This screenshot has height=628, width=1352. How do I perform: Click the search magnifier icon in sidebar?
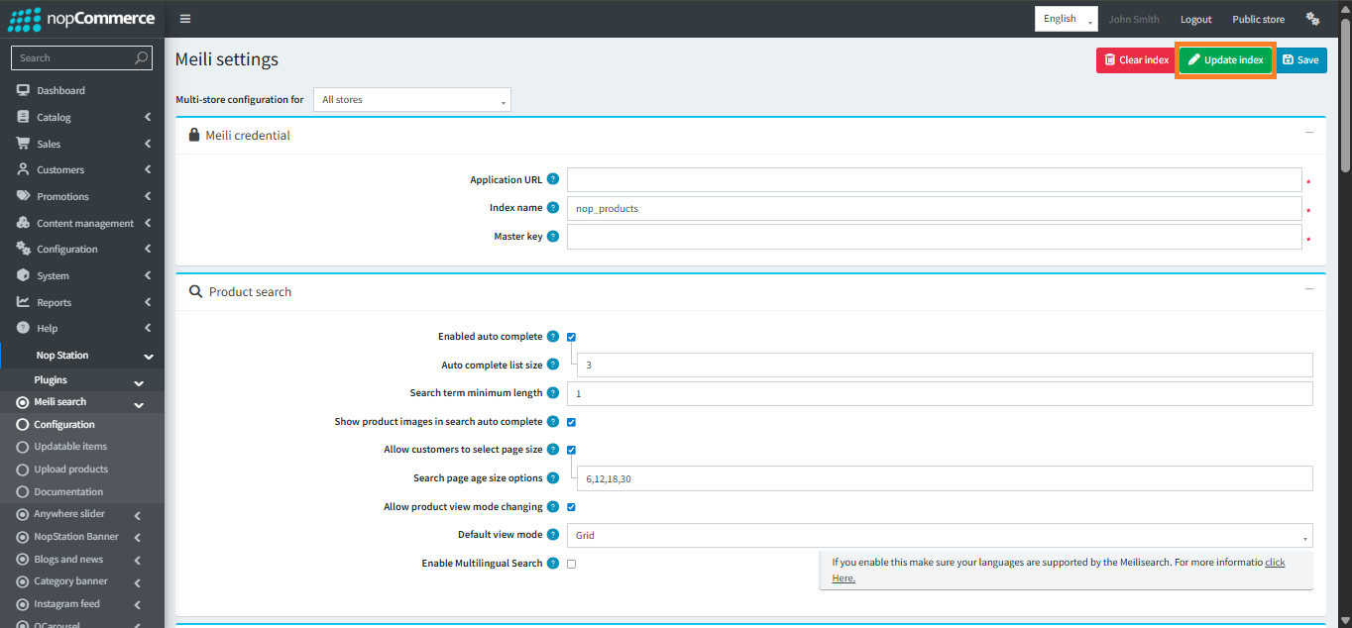(x=141, y=58)
